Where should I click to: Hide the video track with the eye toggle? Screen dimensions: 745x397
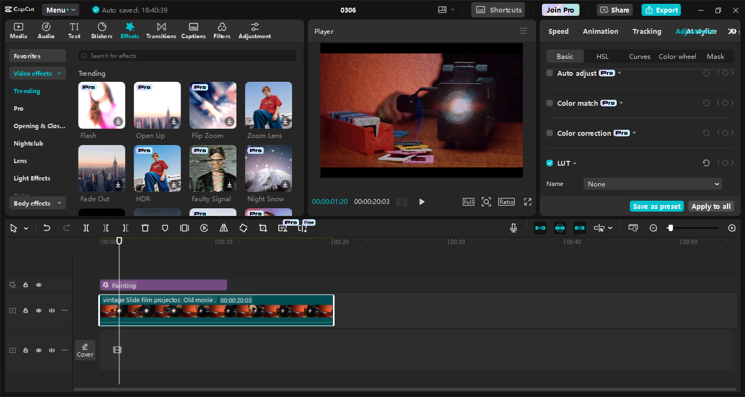pyautogui.click(x=38, y=310)
